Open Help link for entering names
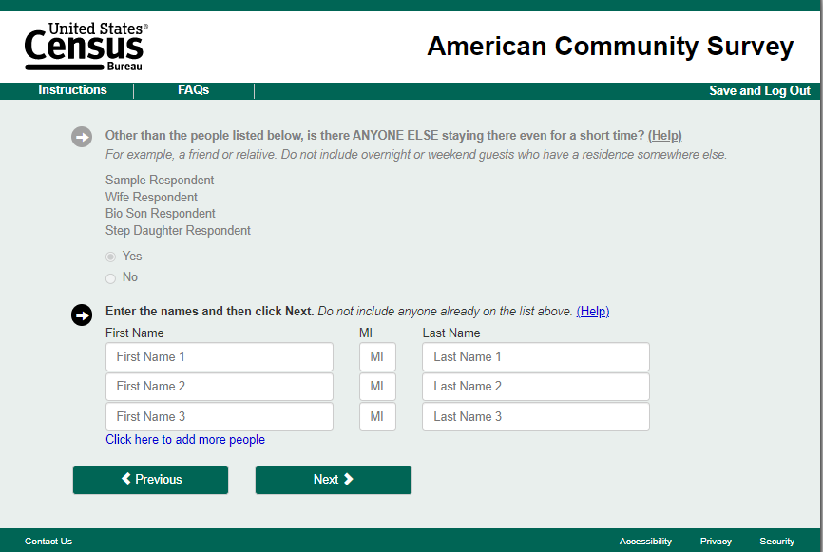This screenshot has width=823, height=552. pos(593,312)
